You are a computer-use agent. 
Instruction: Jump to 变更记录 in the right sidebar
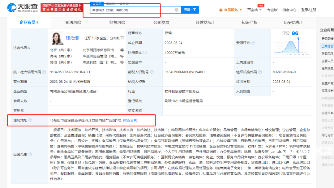coord(328,120)
